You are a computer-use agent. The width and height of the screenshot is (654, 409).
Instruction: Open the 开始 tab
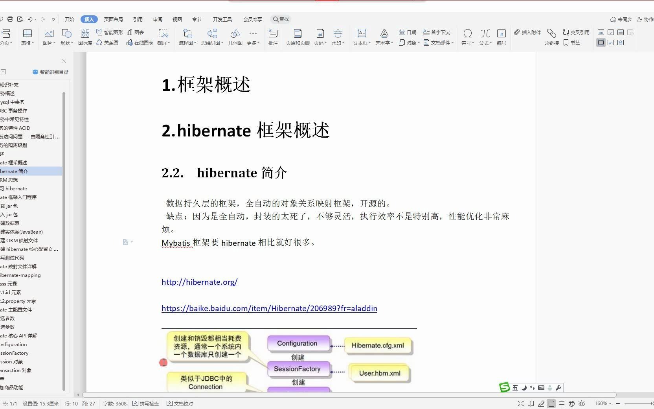coord(70,19)
